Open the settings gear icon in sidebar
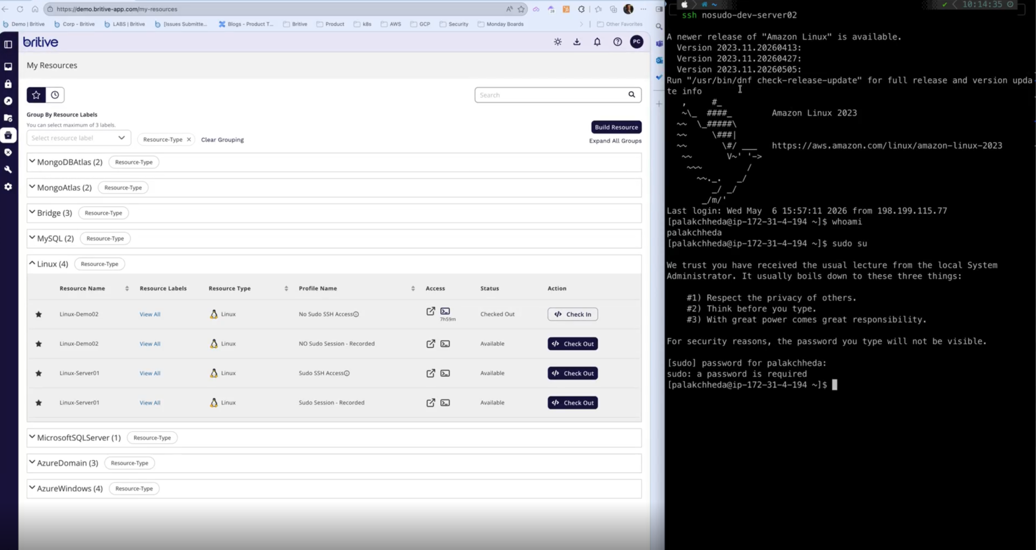Image resolution: width=1036 pixels, height=550 pixels. click(8, 187)
